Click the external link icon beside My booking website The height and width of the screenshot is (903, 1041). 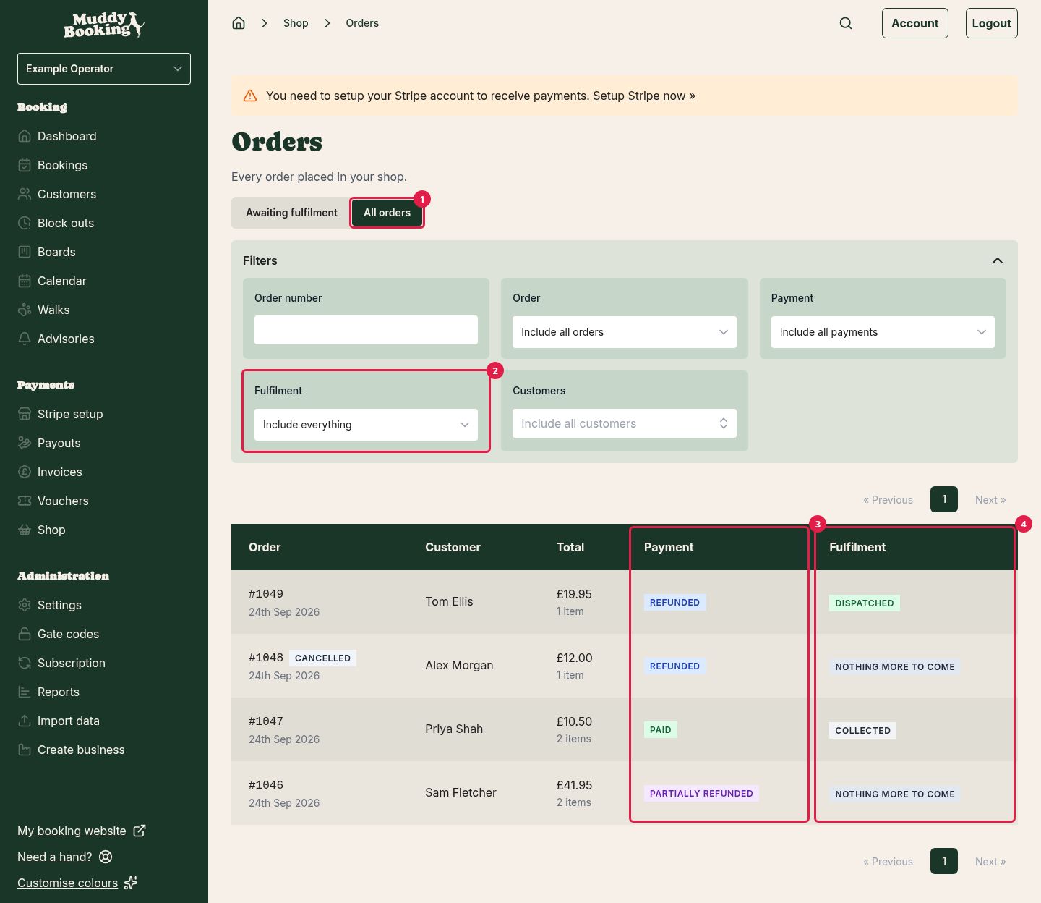pos(140,831)
